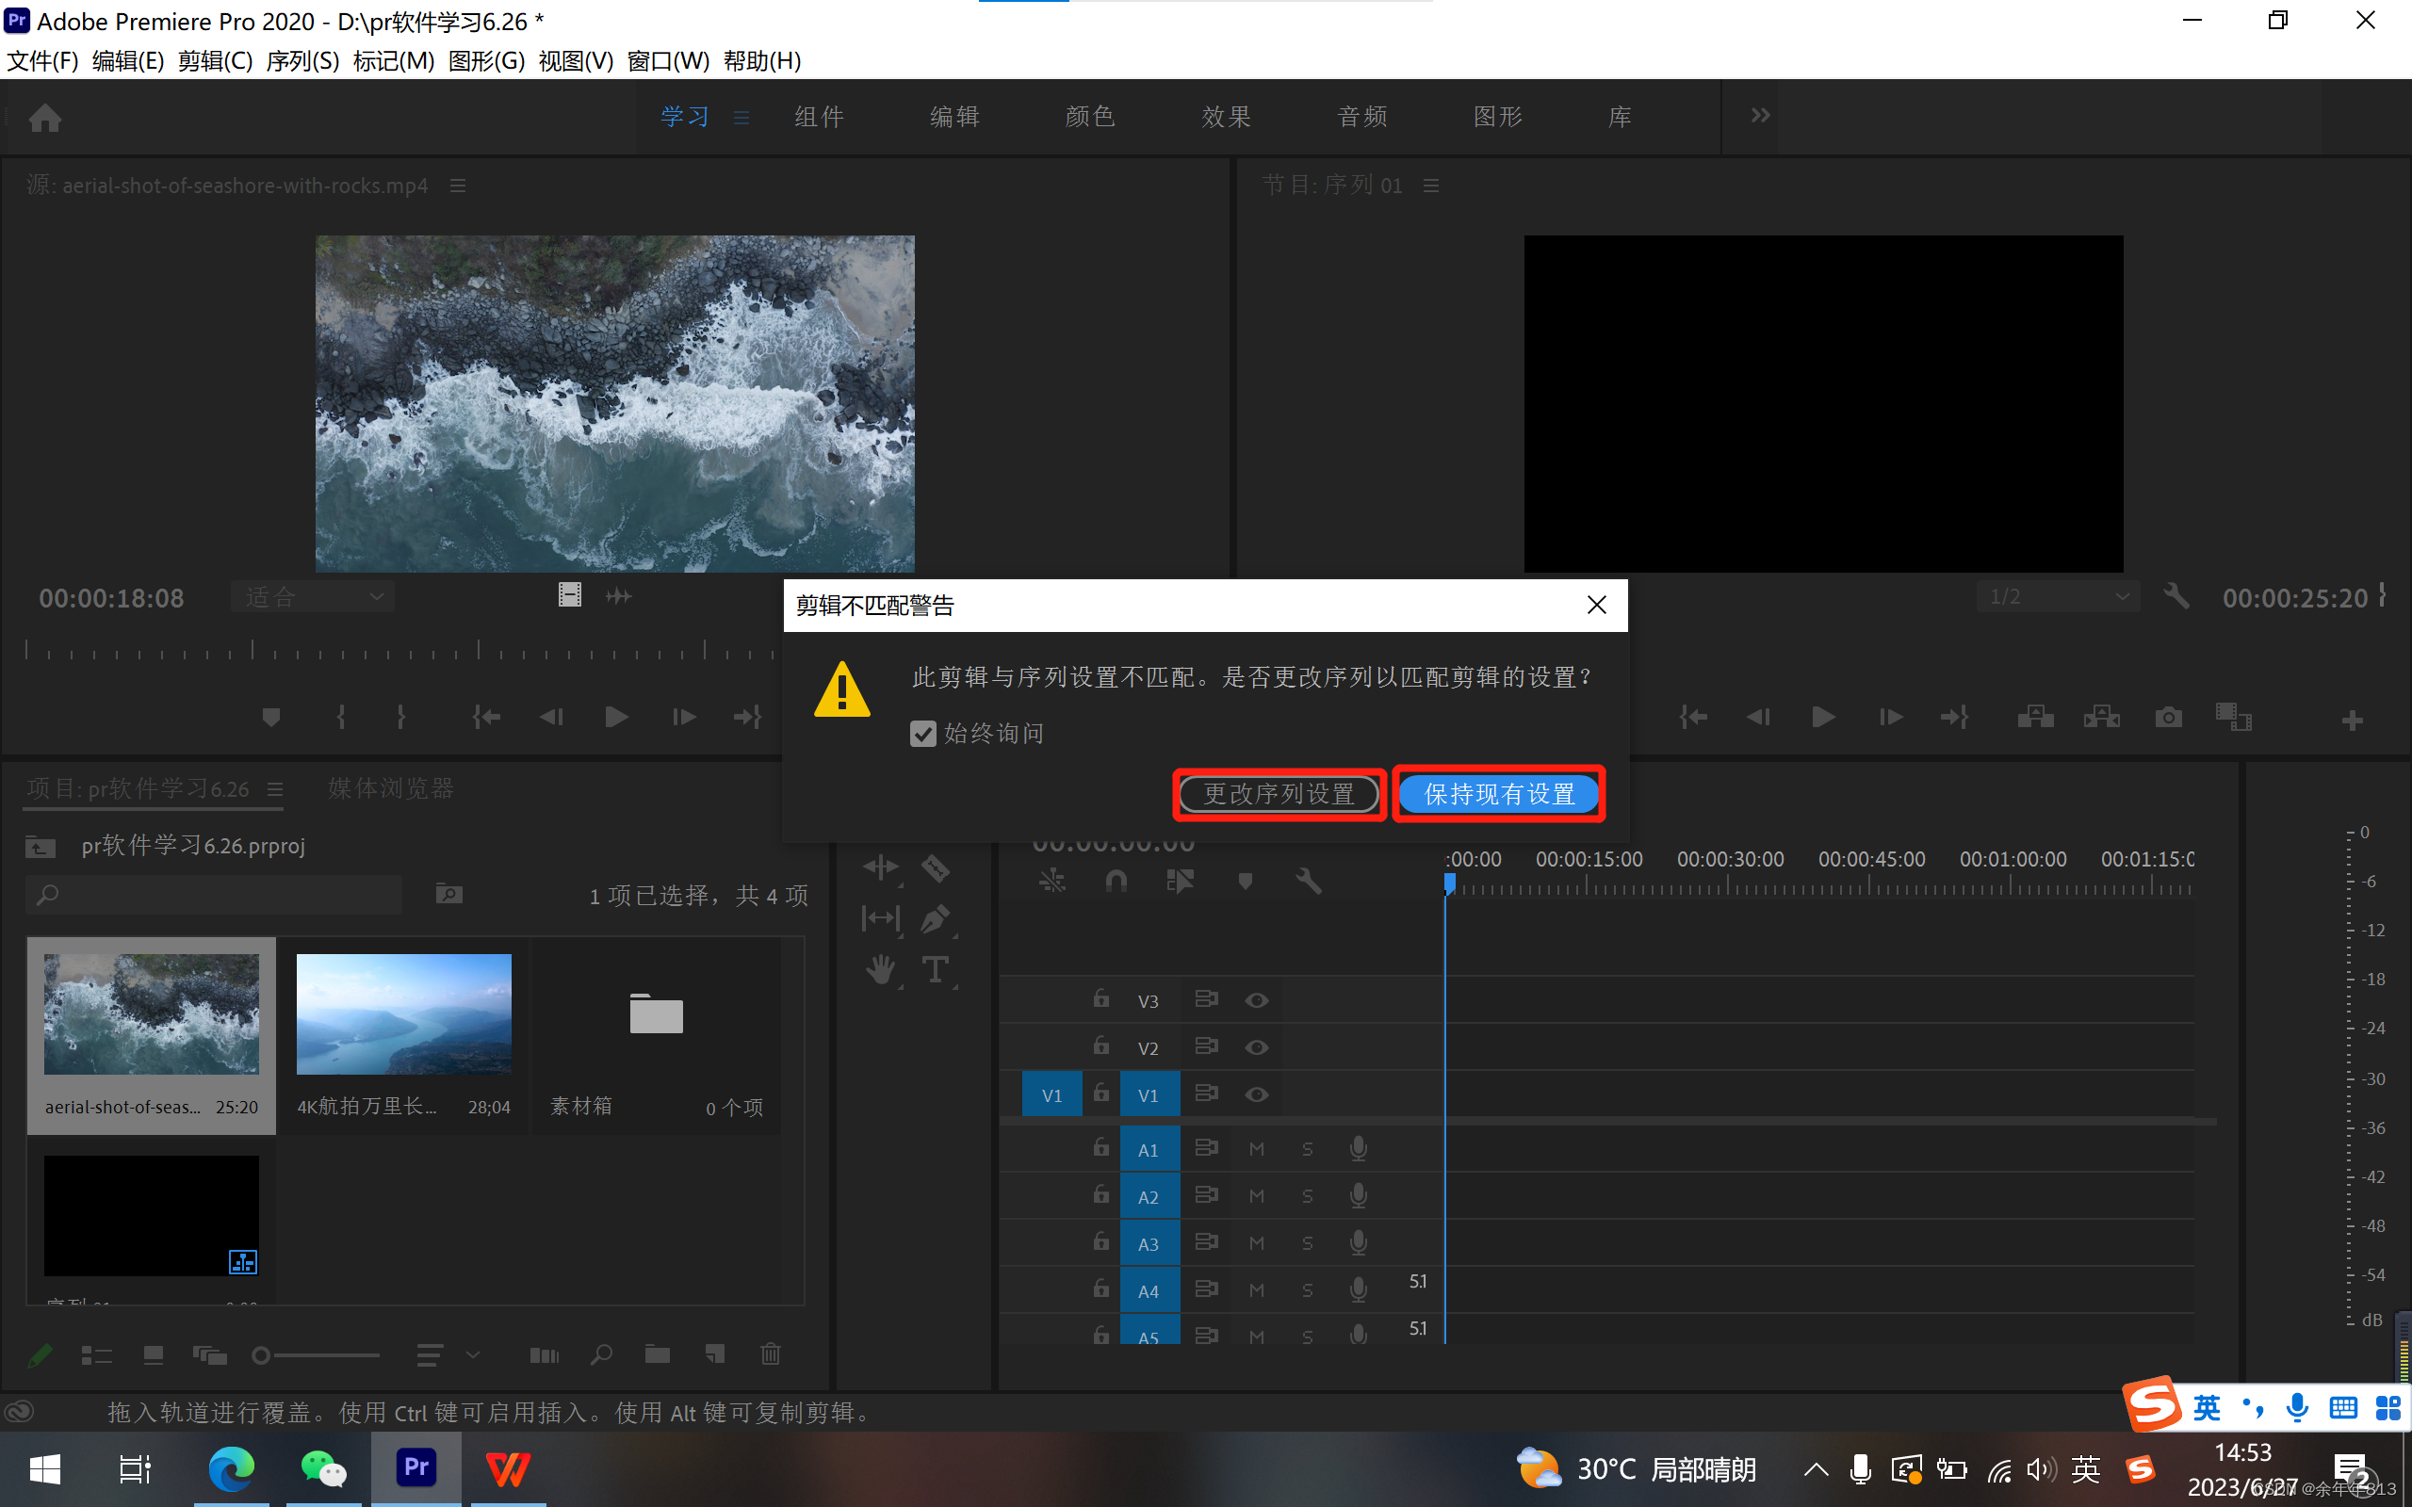Mute the A1 audio track
Screen dimensions: 2412x1507
click(1257, 1149)
